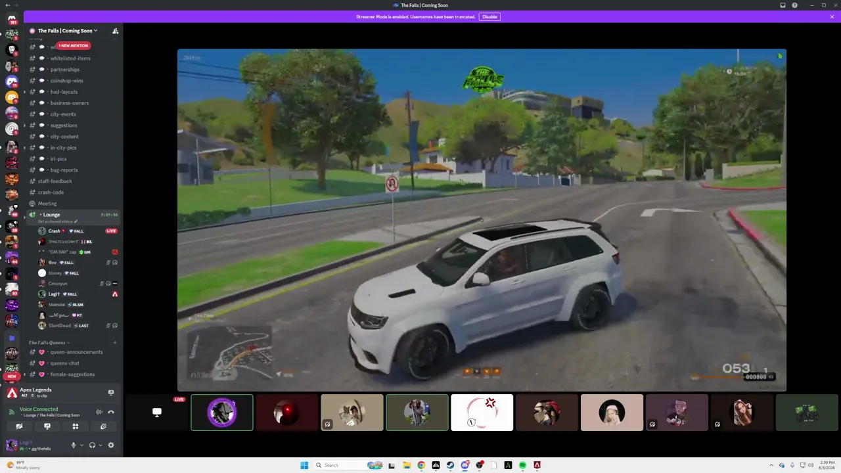This screenshot has width=841, height=473.
Task: Toggle microphone mute in user panel
Action: point(74,445)
